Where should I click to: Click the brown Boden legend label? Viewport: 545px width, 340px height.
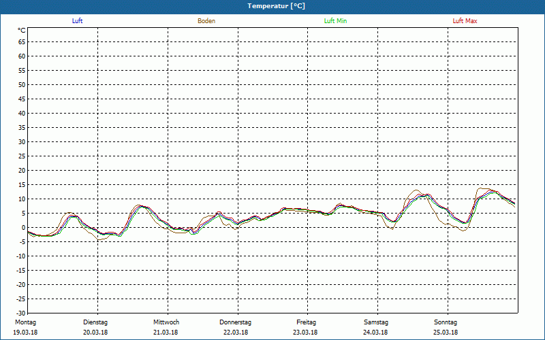tap(206, 21)
